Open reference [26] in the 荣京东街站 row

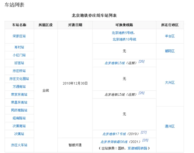[142, 93]
